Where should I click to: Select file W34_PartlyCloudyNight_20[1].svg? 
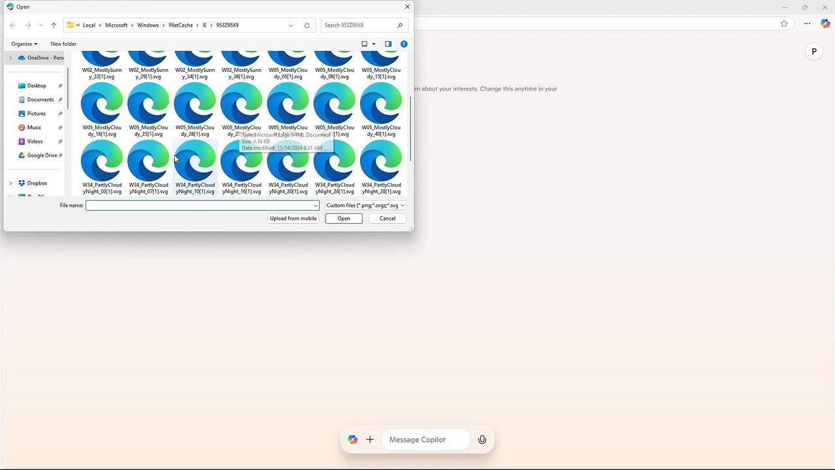tap(288, 168)
